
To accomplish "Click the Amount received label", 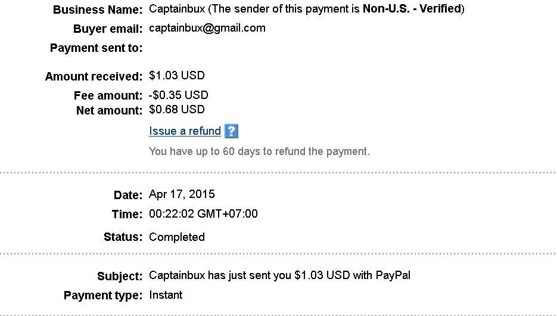I will click(x=94, y=77).
